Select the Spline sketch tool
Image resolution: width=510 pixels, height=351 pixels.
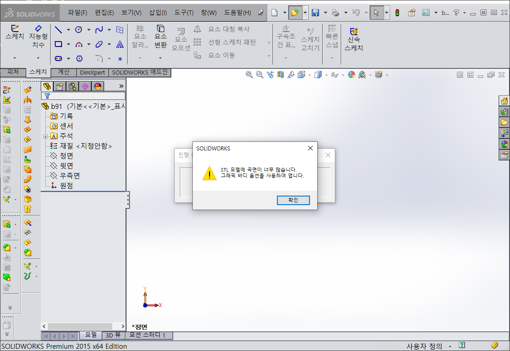(x=99, y=30)
